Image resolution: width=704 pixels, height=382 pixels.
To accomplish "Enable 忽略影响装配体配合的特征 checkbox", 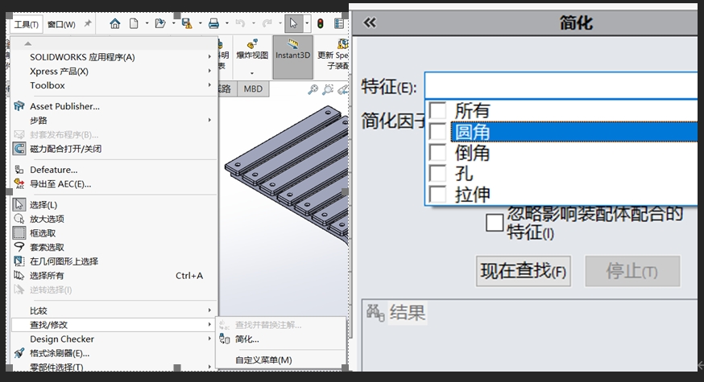I will point(495,223).
